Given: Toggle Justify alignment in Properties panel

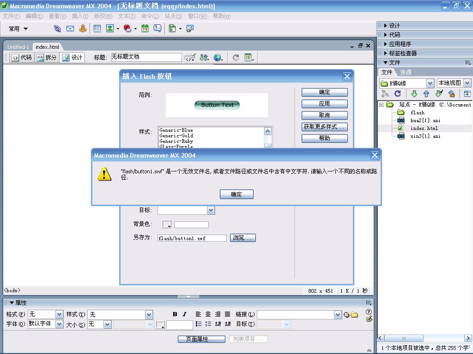Looking at the screenshot, I should [228, 314].
